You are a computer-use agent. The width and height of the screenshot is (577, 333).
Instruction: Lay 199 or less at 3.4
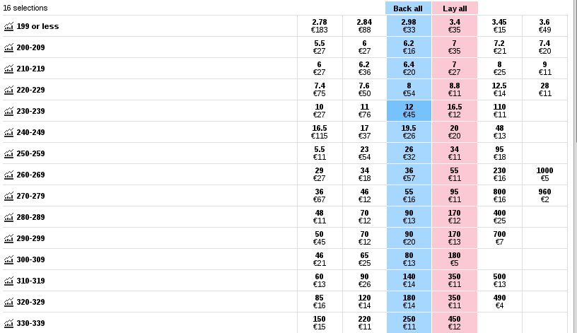(x=454, y=26)
